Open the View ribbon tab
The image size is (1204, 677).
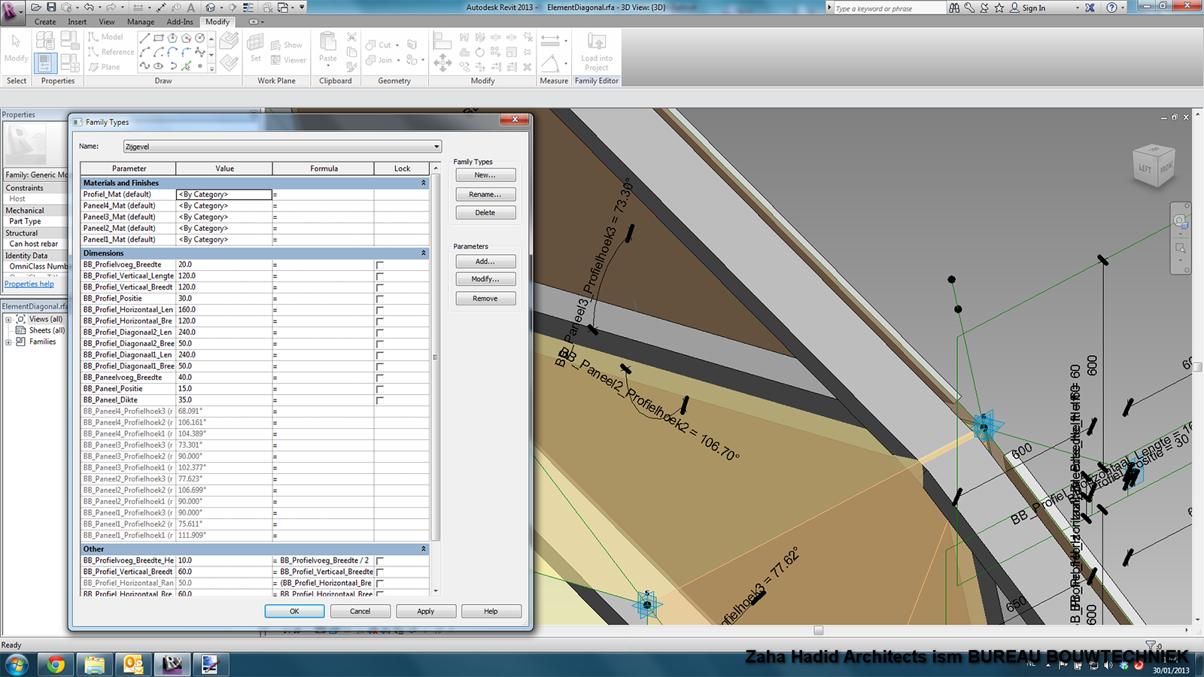pyautogui.click(x=107, y=22)
